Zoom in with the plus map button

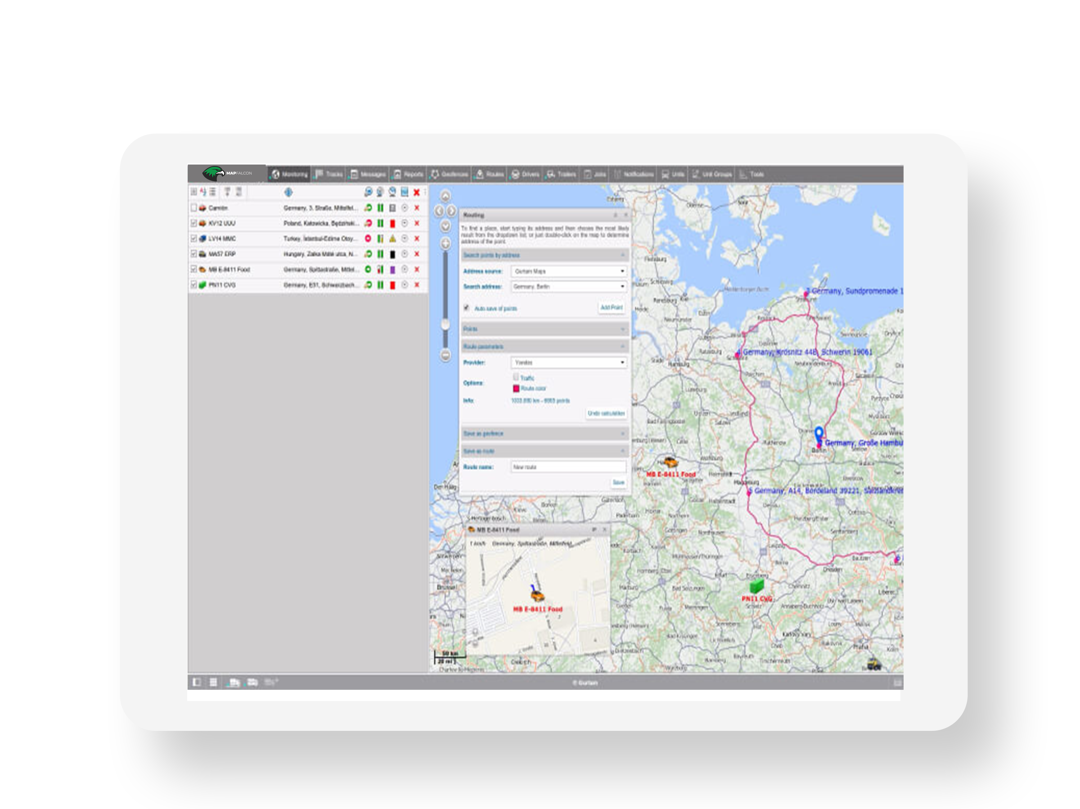445,243
